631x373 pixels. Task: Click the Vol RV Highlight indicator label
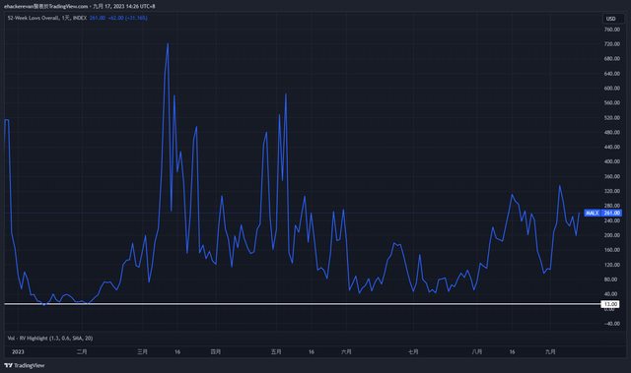coord(50,339)
